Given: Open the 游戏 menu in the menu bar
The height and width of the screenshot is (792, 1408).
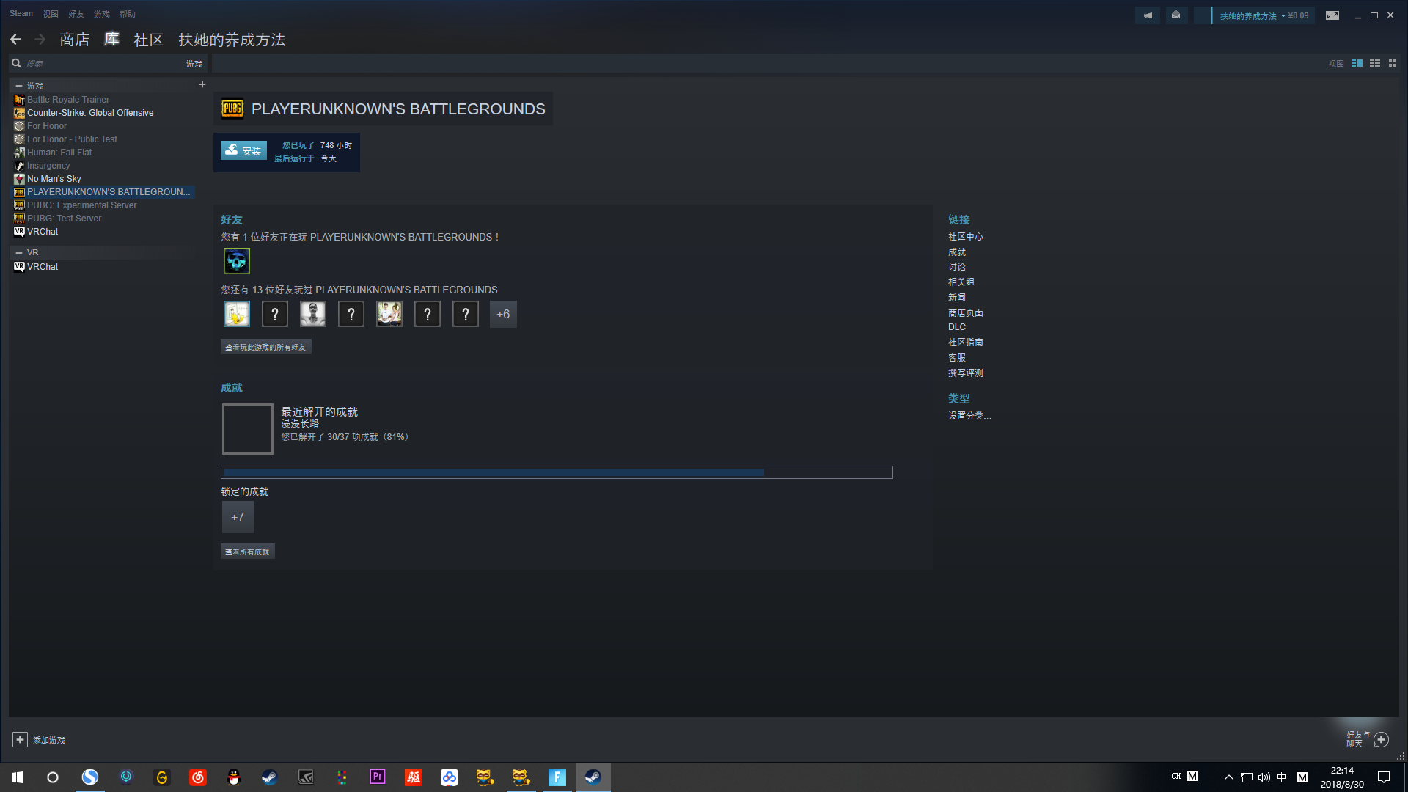Looking at the screenshot, I should click(x=102, y=14).
